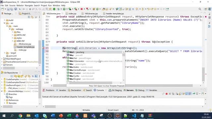Viewport: 212px width, 119px height.
Task: Open Skype from the taskbar
Action: tap(45, 116)
